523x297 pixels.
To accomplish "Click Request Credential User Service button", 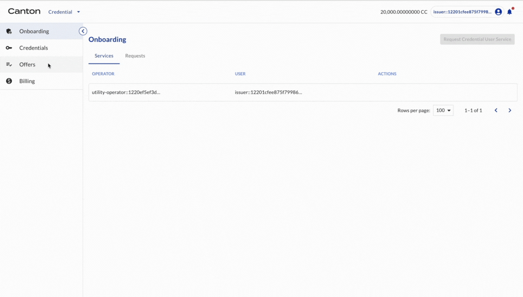I will click(x=477, y=39).
